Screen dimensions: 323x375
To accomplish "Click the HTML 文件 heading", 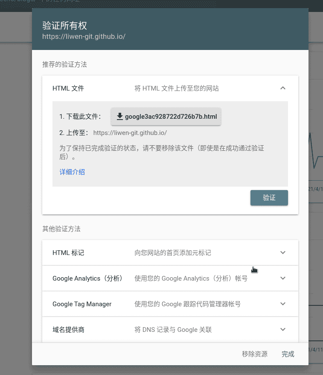I will pyautogui.click(x=68, y=88).
